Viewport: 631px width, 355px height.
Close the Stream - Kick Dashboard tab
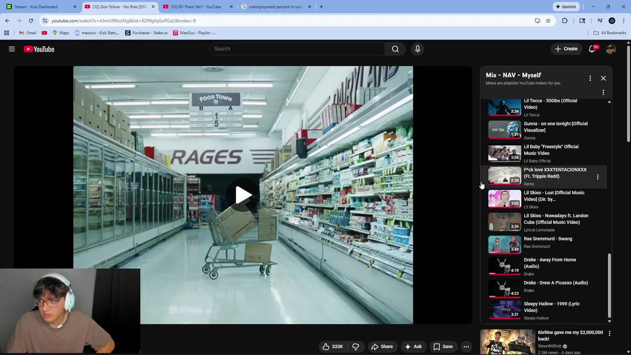[x=75, y=6]
